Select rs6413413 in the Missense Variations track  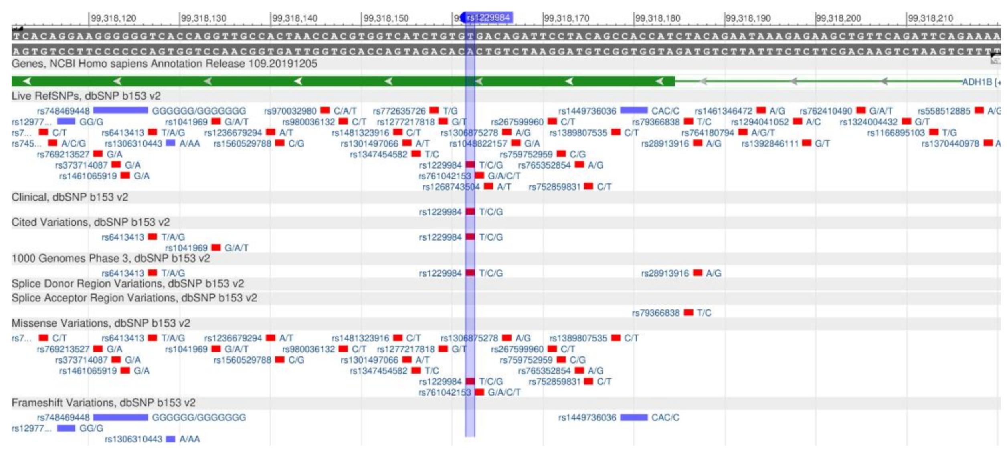(x=144, y=338)
